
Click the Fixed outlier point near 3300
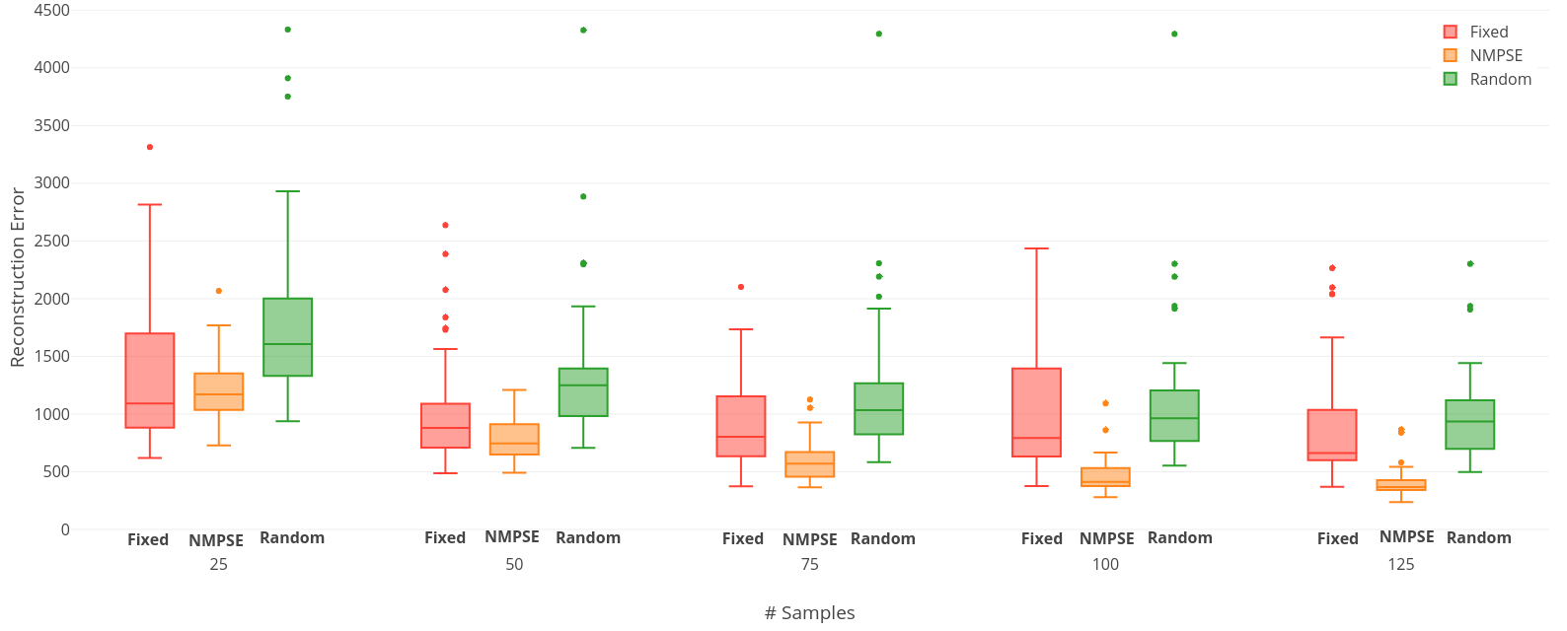(x=150, y=147)
